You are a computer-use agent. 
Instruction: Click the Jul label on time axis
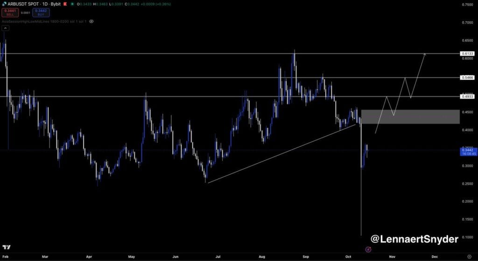coord(218,256)
